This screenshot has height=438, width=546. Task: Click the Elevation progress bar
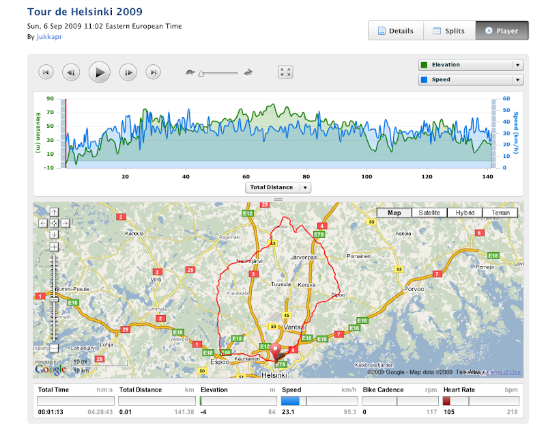(238, 401)
